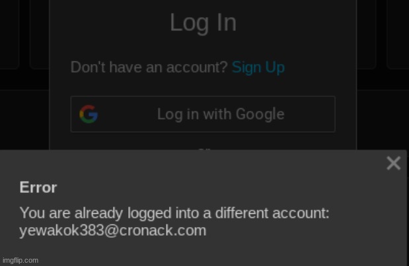Click the dark backdrop left of Google button

click(x=24, y=115)
